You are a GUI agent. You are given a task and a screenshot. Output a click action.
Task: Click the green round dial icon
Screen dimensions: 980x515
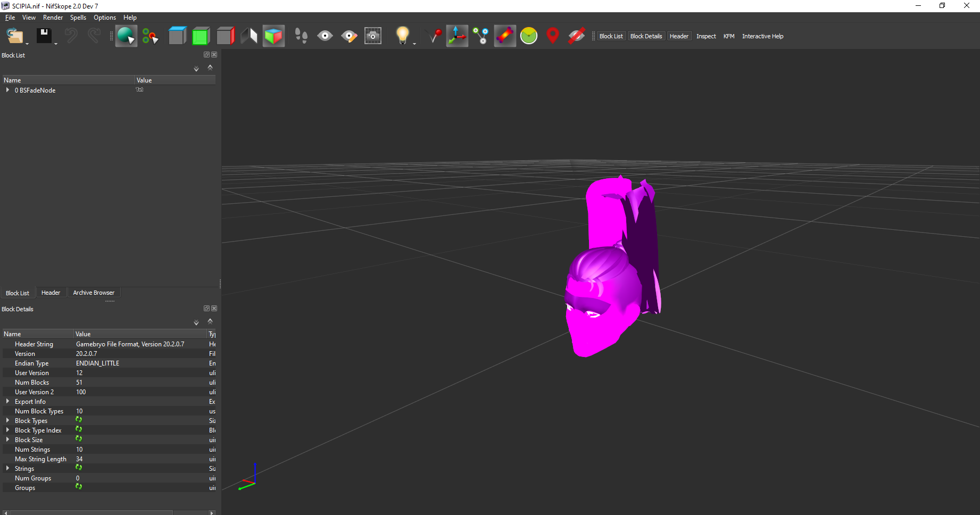[529, 36]
